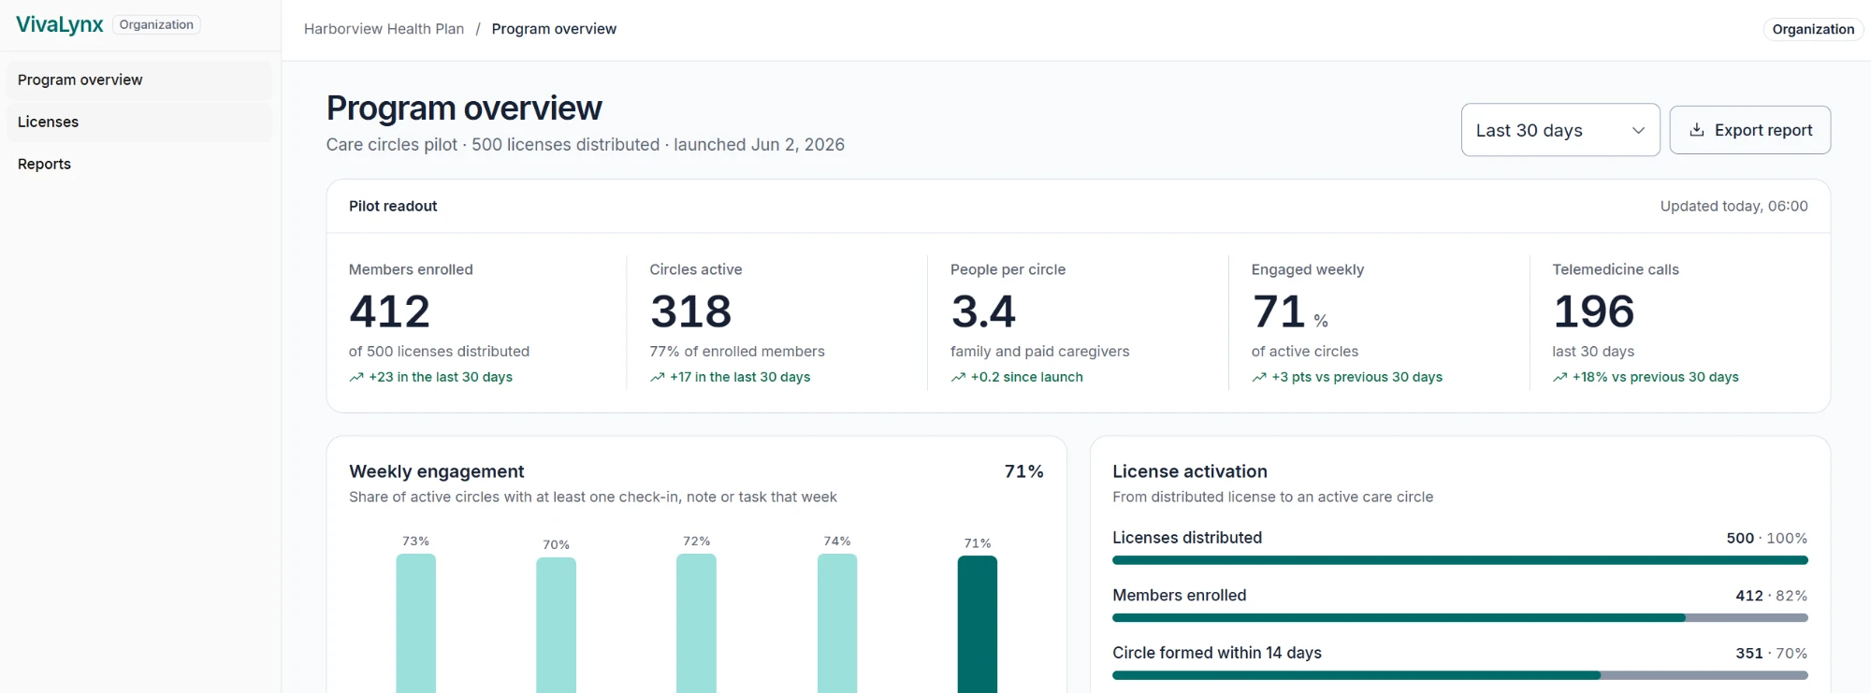Click '+17 in the last 30 days' text
The height and width of the screenshot is (693, 1871).
point(740,377)
